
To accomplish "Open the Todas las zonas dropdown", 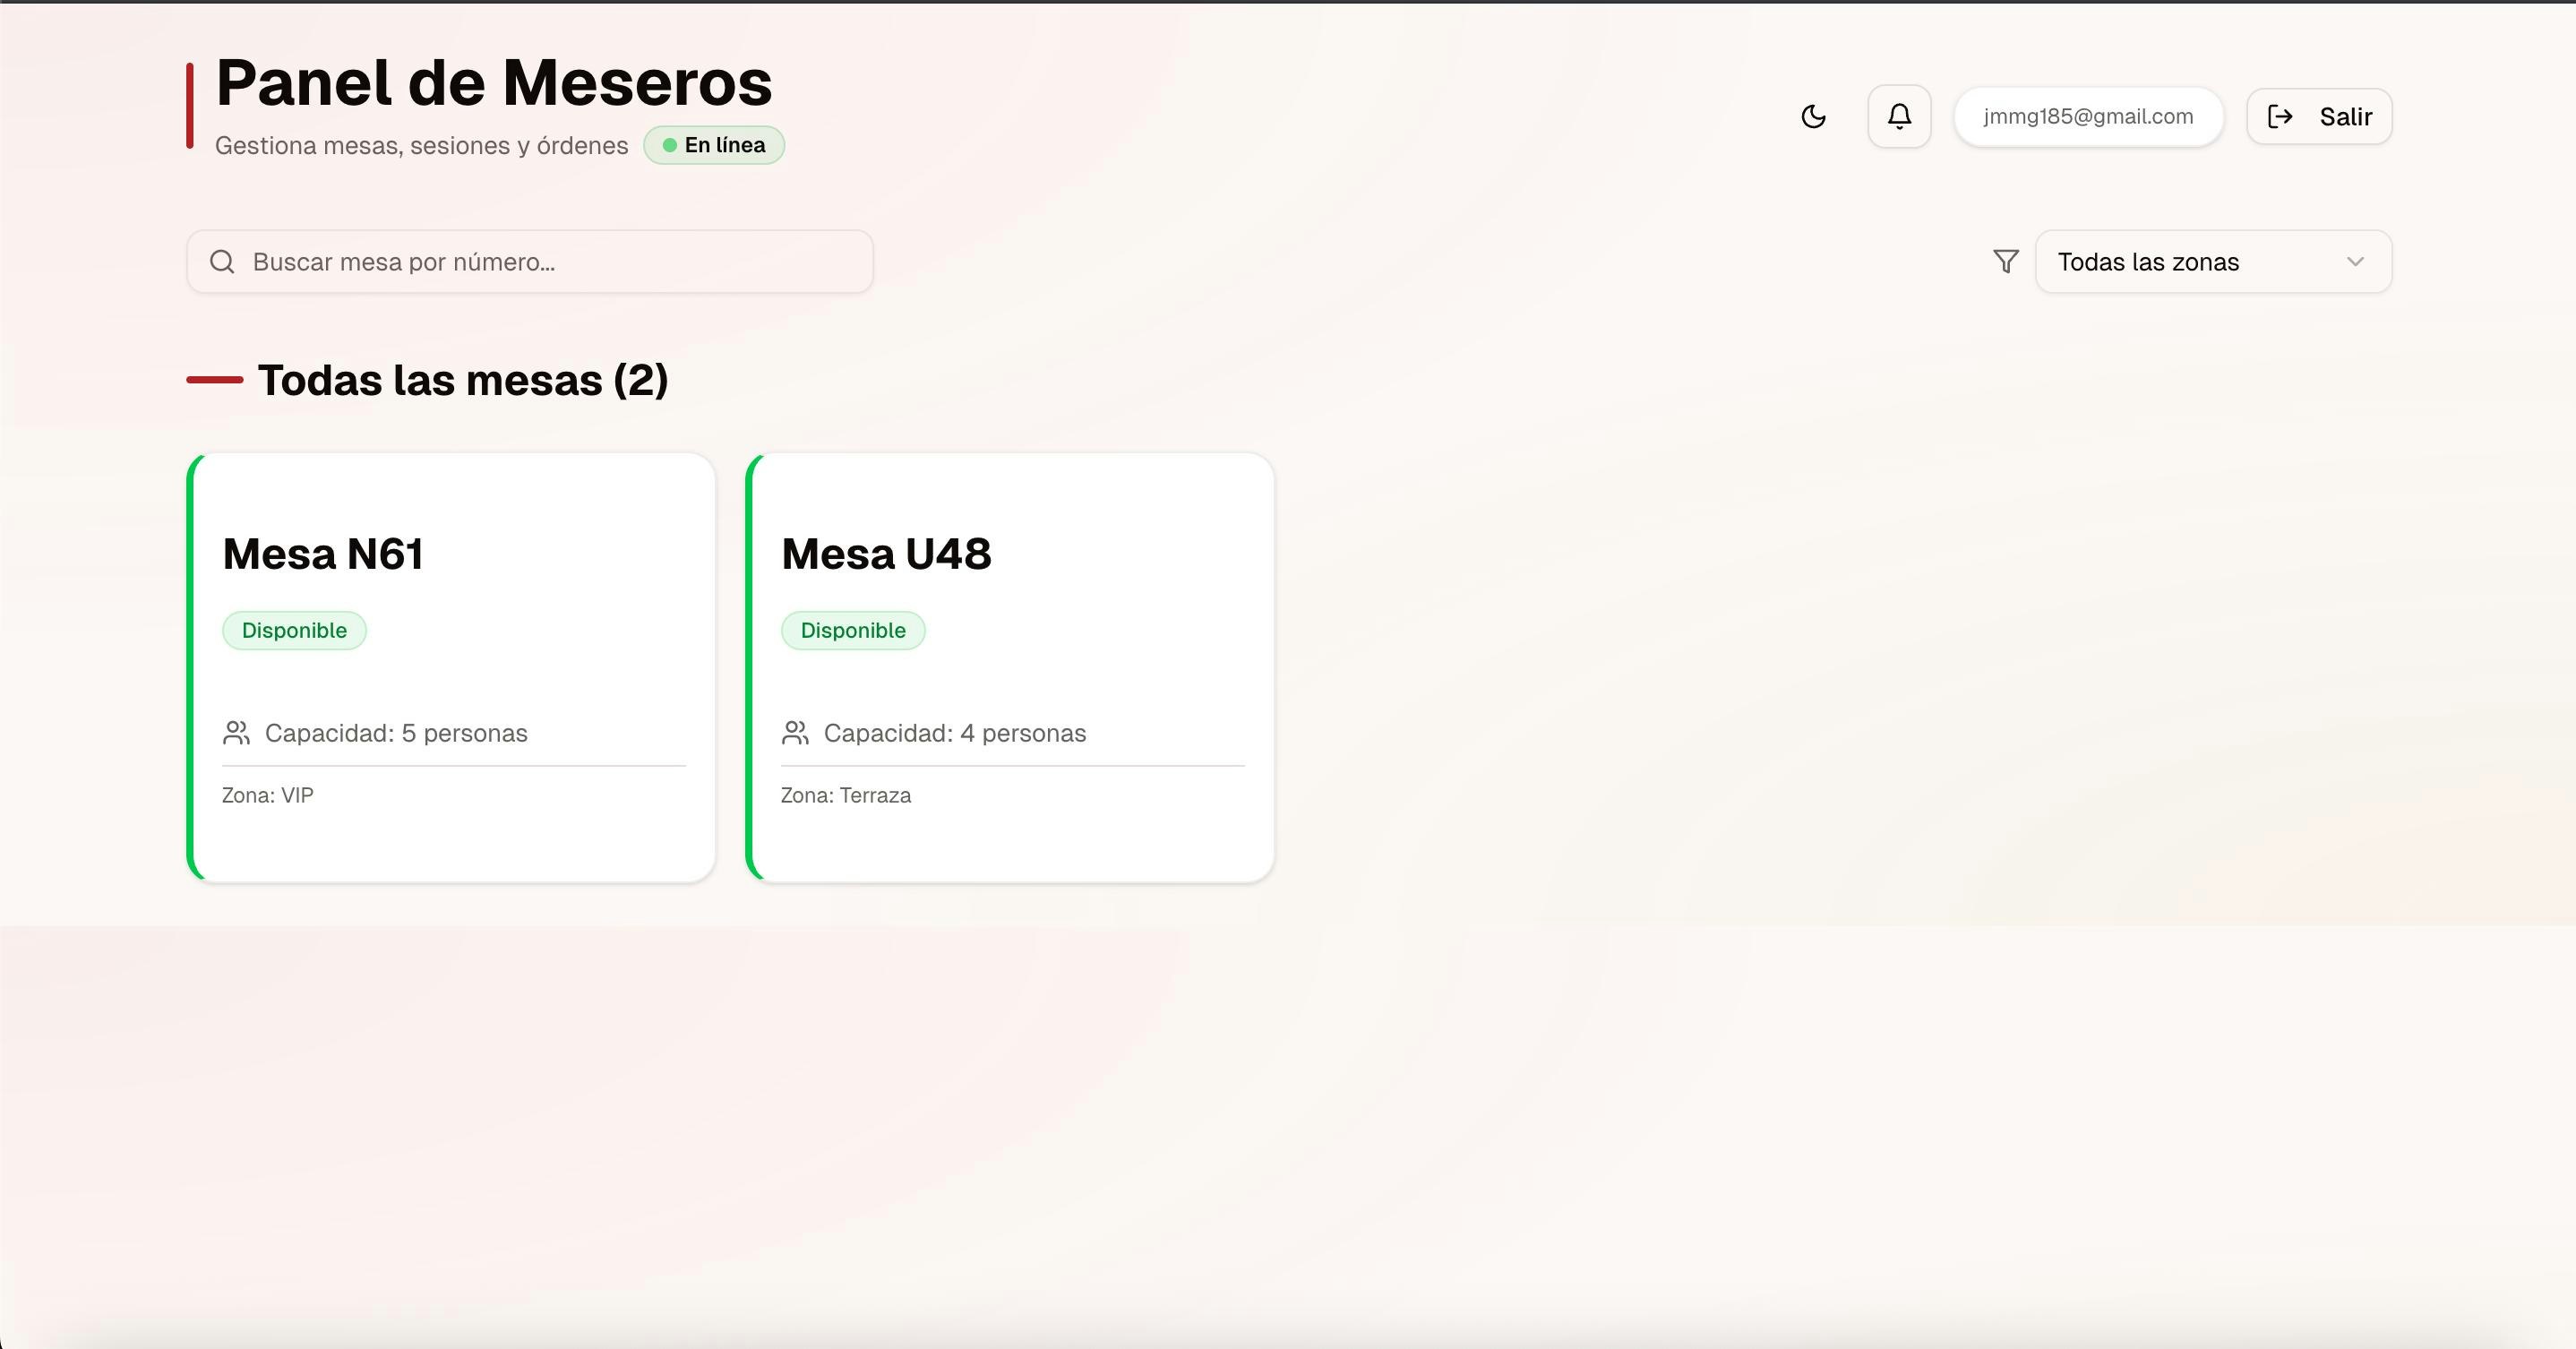I will [2213, 261].
